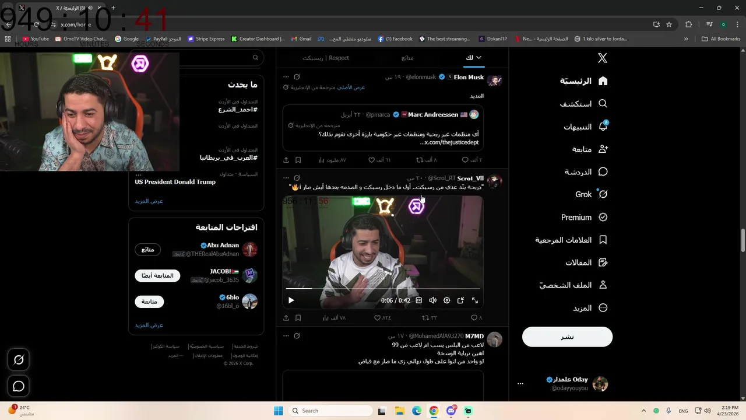
Task: Open File Explorer in taskbar
Action: click(400, 411)
